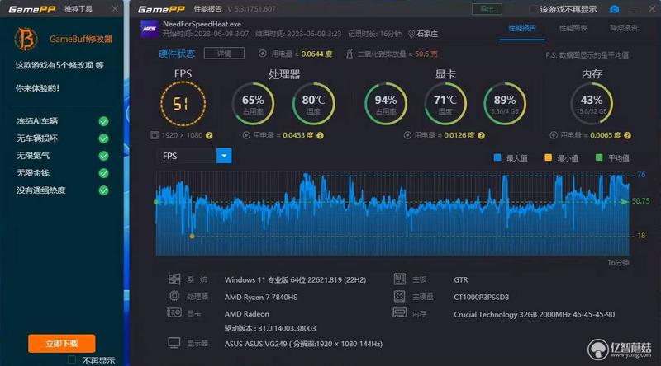Click the minimum FPS yellow marker on chart

tap(193, 237)
